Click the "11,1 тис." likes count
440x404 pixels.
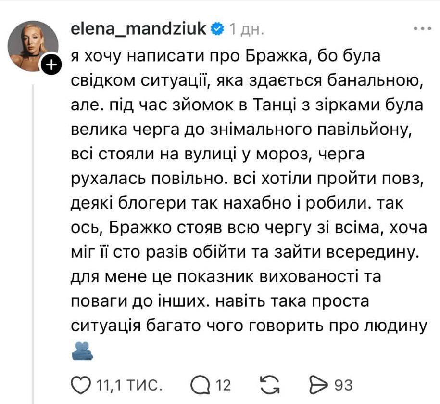[128, 385]
